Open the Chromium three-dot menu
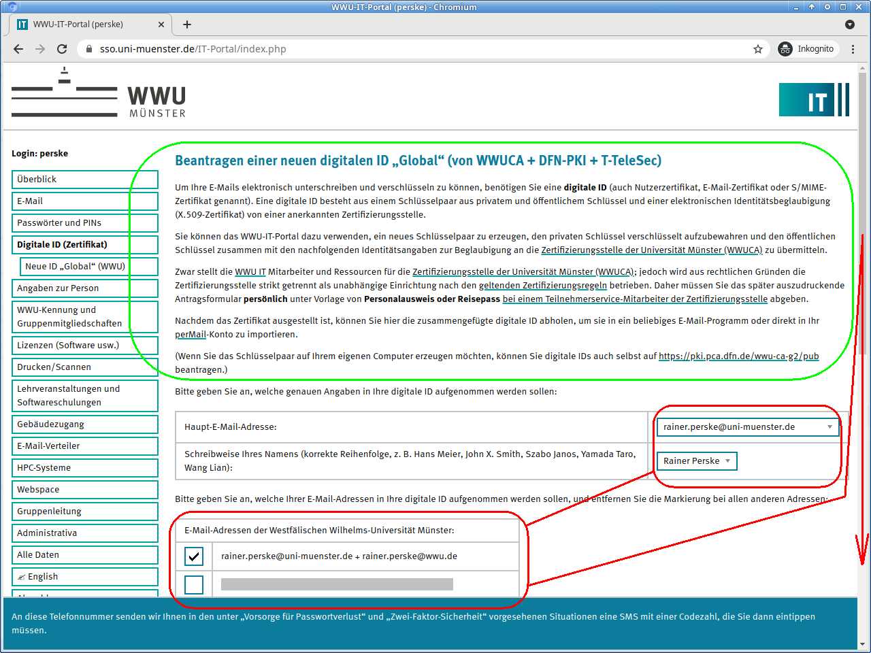Screen dimensions: 871x653 click(853, 49)
